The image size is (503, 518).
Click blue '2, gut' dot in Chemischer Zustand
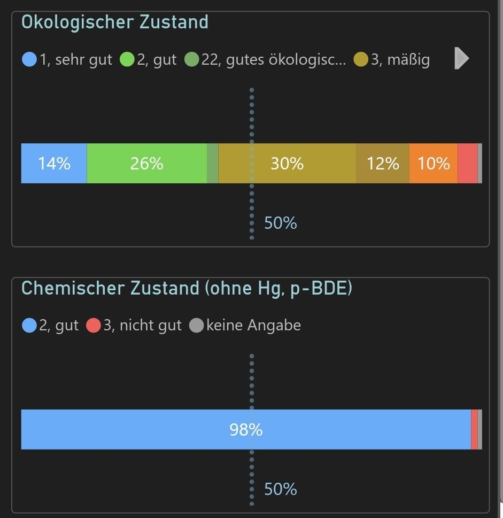[x=29, y=325]
